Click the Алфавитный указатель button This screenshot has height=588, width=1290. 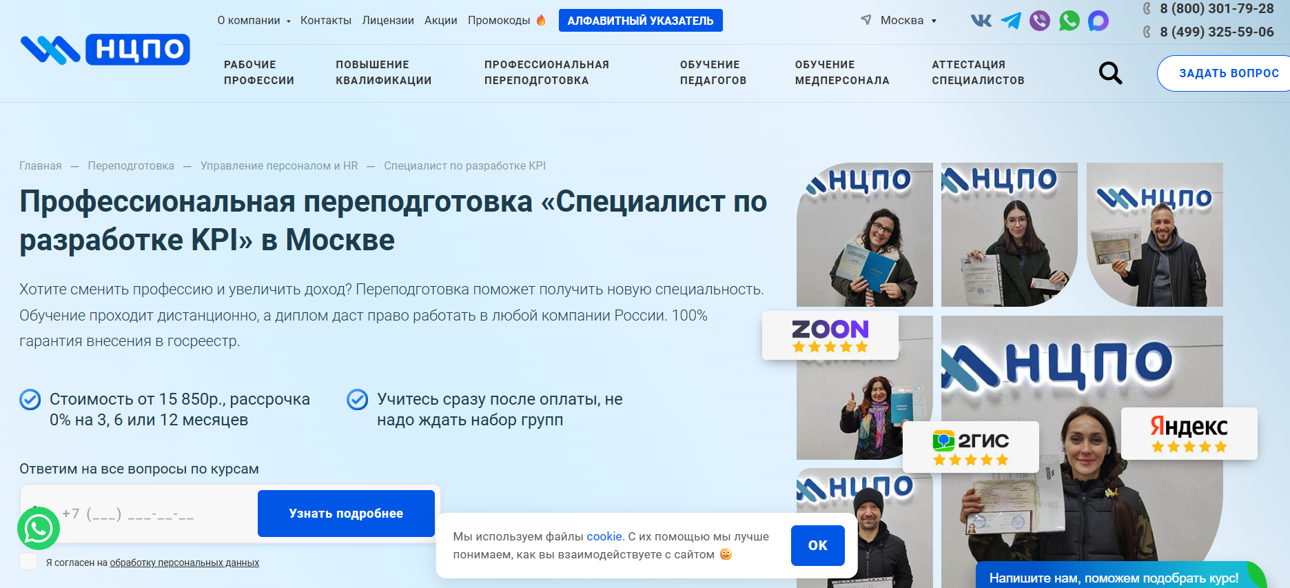tap(640, 21)
